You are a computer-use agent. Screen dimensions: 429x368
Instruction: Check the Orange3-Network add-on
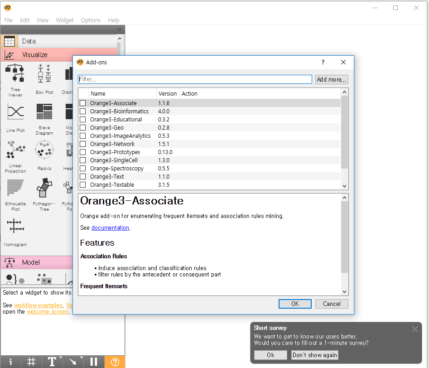pos(82,144)
